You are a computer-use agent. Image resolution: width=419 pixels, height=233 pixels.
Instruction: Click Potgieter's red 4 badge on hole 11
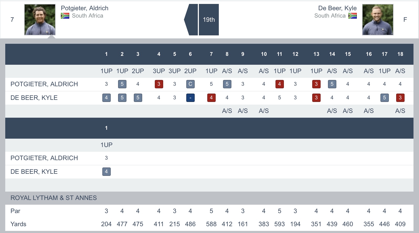279,84
